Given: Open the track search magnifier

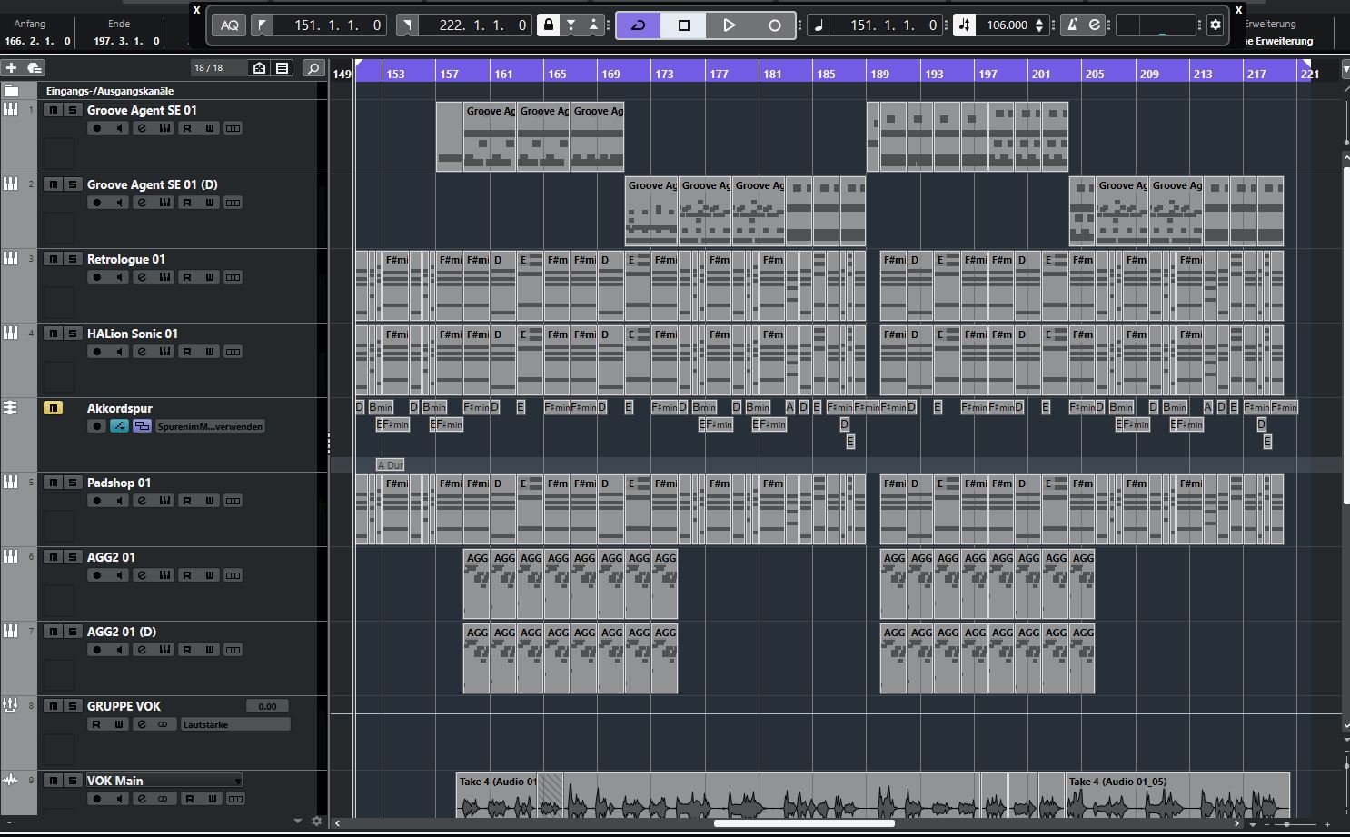Looking at the screenshot, I should pyautogui.click(x=313, y=68).
